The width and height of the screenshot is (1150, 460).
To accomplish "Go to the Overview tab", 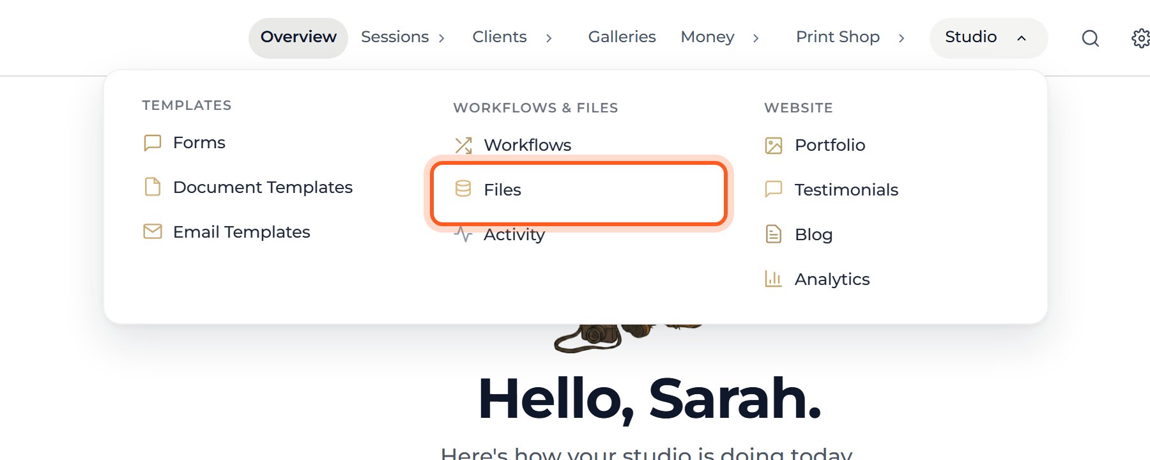I will (x=298, y=38).
